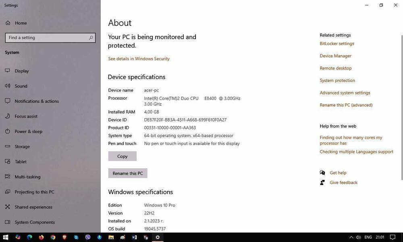Open Display settings via the monitor icon
The image size is (403, 242).
point(8,71)
